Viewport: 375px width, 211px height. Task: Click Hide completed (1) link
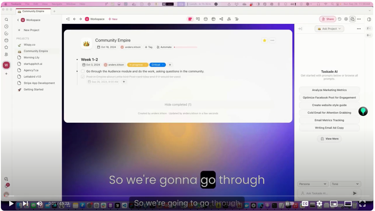pos(178,105)
